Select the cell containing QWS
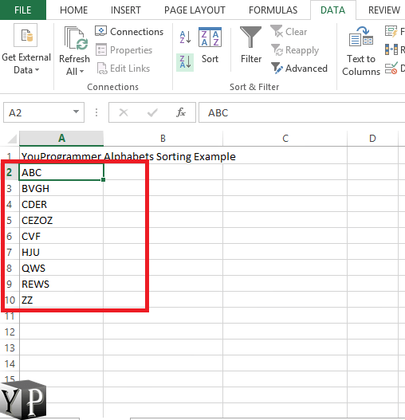This screenshot has width=405, height=420. [x=61, y=268]
